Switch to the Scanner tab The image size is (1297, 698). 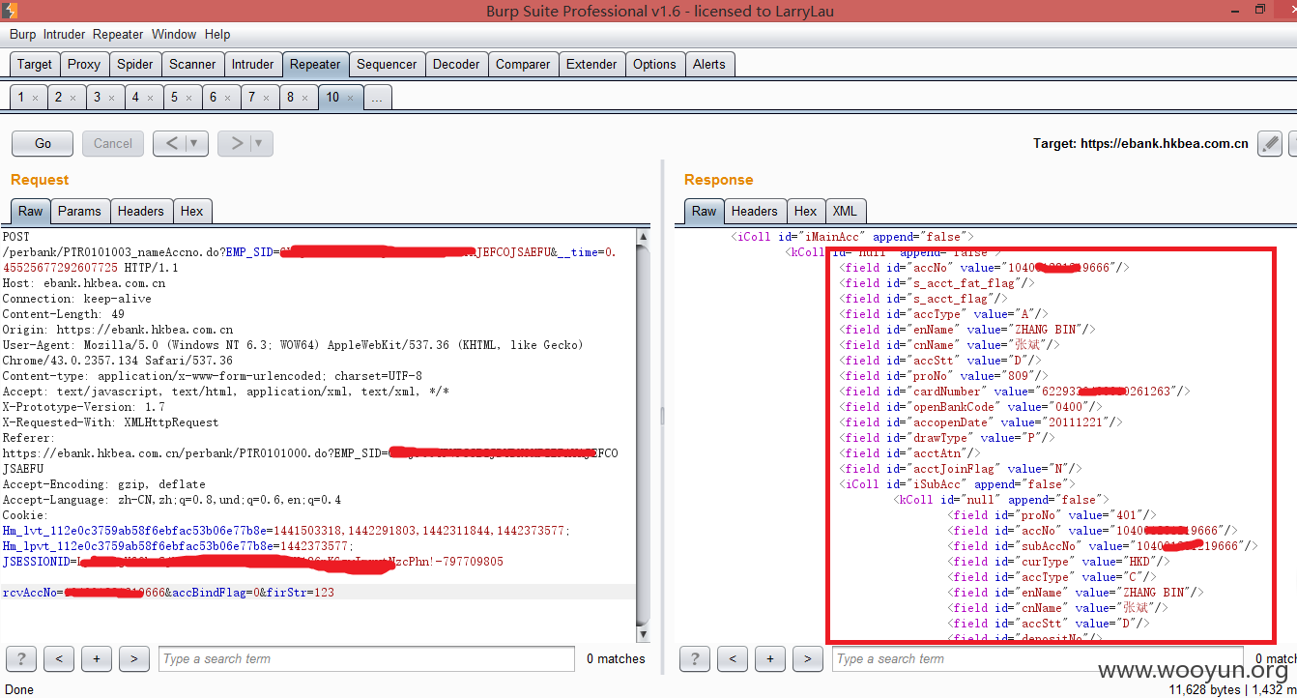coord(192,65)
